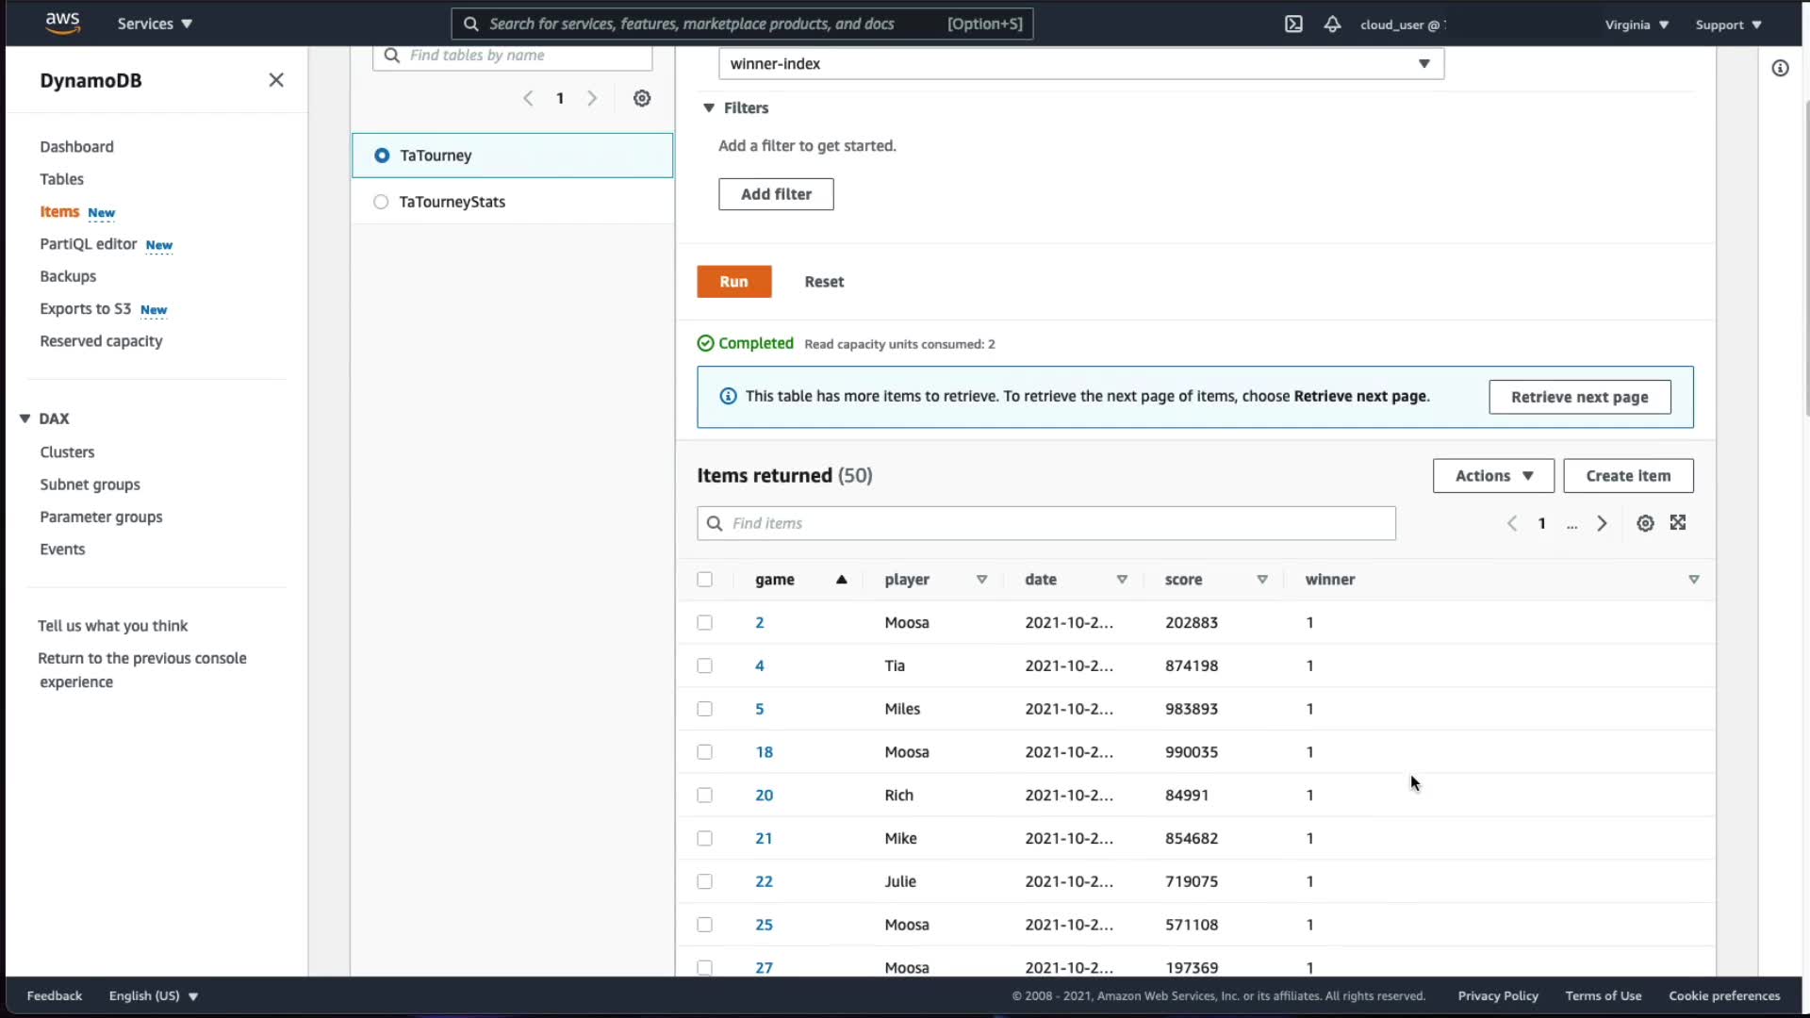Go to next page of returned items
This screenshot has height=1018, width=1810.
1602,523
